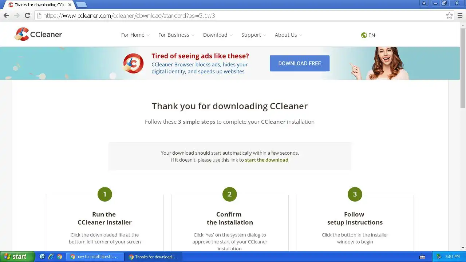Image resolution: width=466 pixels, height=262 pixels.
Task: Click the 'Tired of seeing ads like these?' headline
Action: 200,56
